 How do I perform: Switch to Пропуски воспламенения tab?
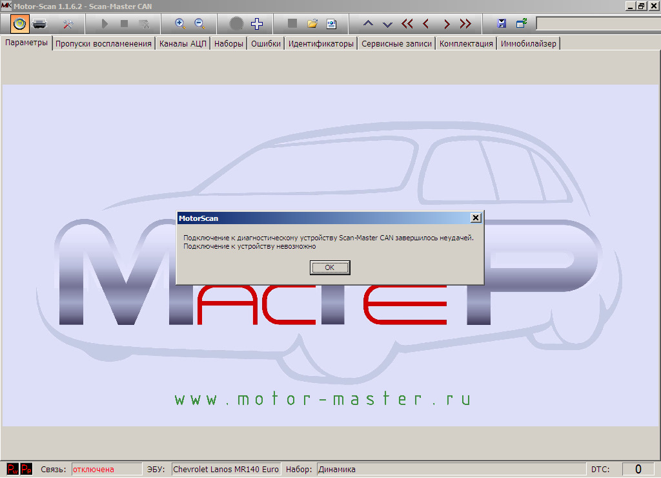click(x=104, y=43)
